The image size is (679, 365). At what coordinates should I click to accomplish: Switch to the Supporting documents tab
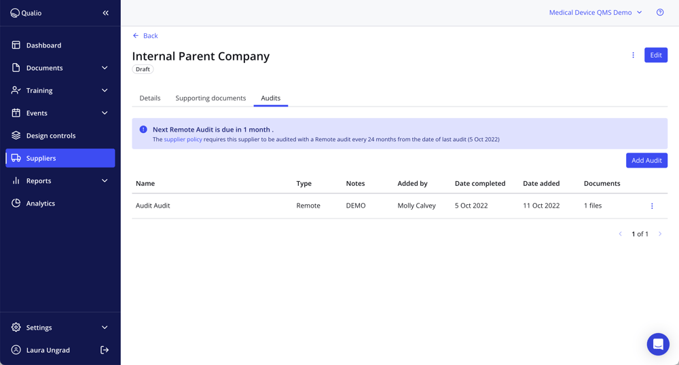pyautogui.click(x=210, y=98)
